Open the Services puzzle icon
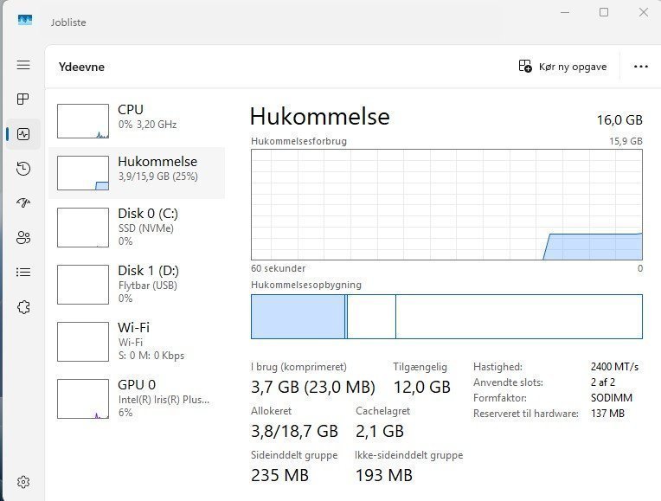 pos(23,307)
